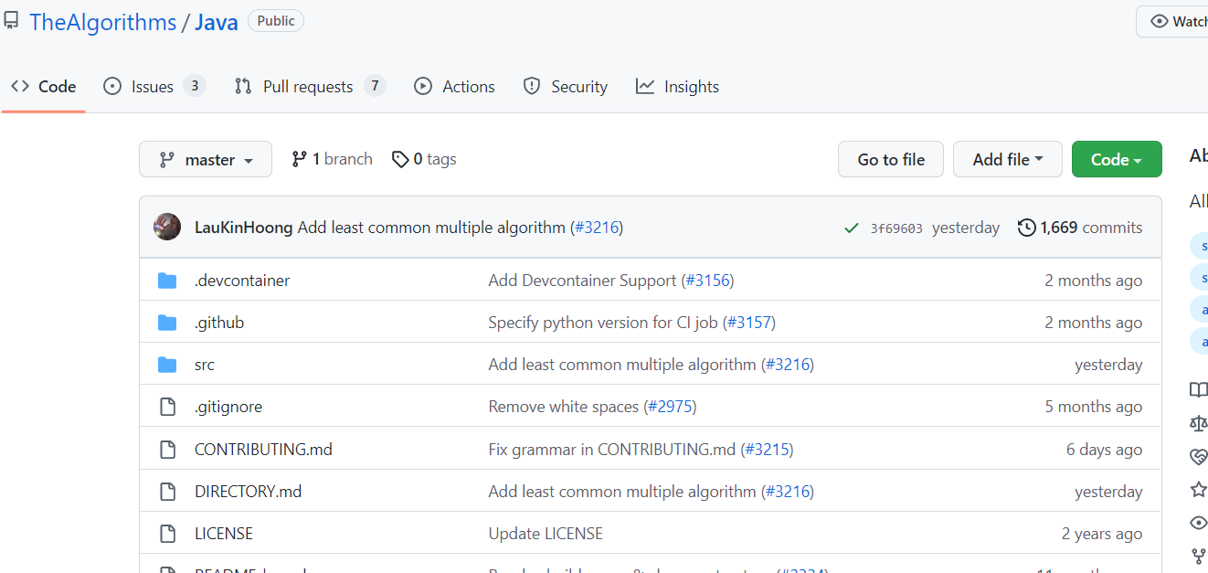The width and height of the screenshot is (1208, 573).
Task: Click the .devcontainer folder icon
Action: (x=167, y=281)
